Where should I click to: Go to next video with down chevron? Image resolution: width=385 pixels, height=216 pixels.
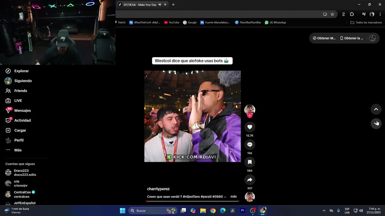point(376,123)
